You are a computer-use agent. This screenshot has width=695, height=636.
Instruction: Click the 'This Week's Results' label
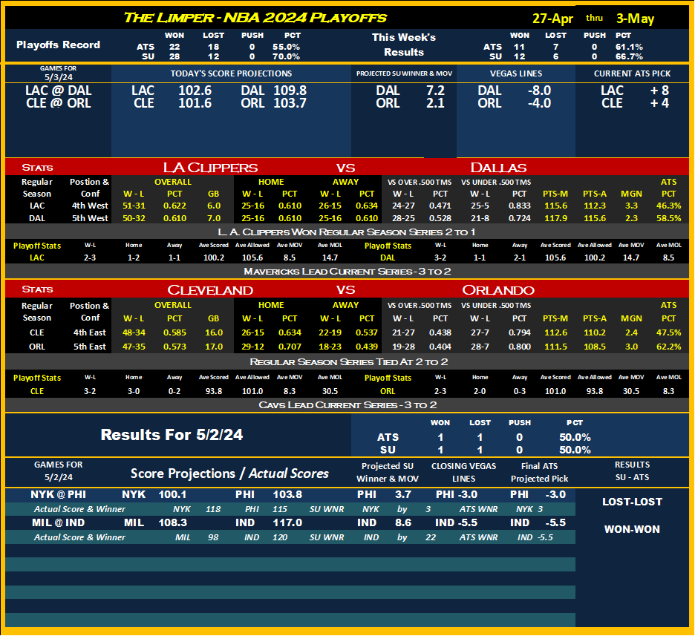tap(404, 45)
